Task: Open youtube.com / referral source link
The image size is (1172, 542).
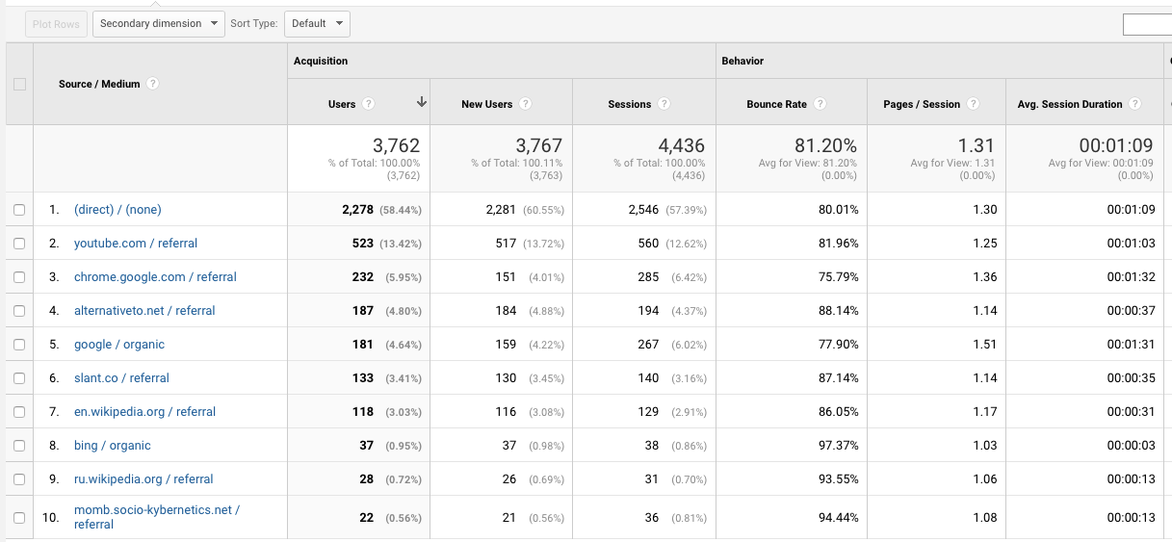Action: pos(136,244)
